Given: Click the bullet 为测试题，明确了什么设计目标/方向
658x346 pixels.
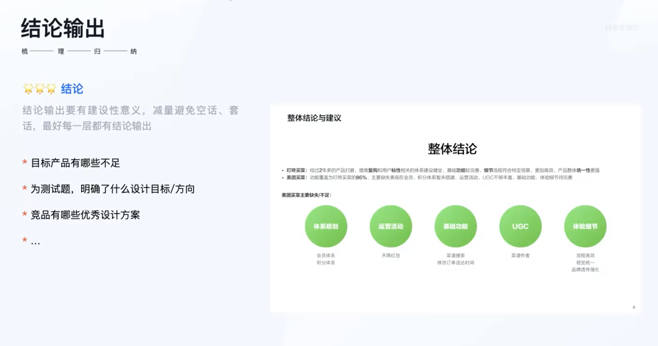Looking at the screenshot, I should 113,189.
